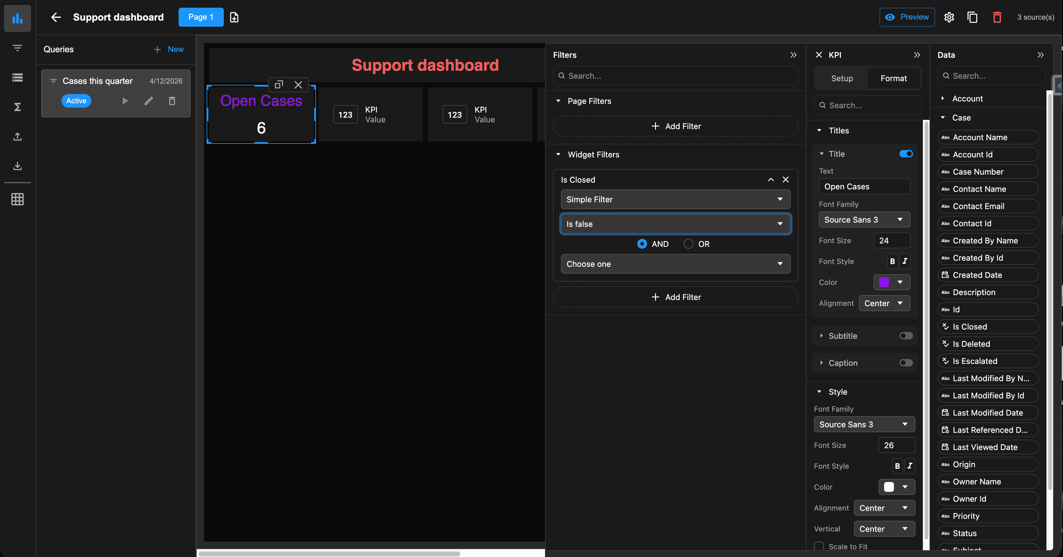The height and width of the screenshot is (557, 1063).
Task: Open the Is false condition dropdown
Action: (x=675, y=224)
